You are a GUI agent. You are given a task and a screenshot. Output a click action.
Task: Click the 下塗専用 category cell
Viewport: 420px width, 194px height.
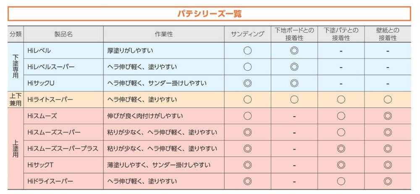(16, 67)
